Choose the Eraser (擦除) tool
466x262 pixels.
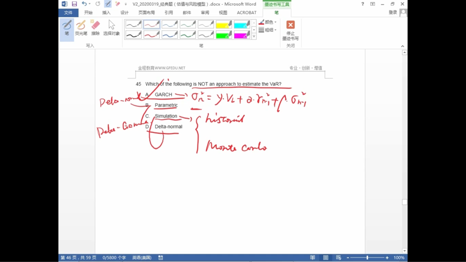[x=96, y=28]
